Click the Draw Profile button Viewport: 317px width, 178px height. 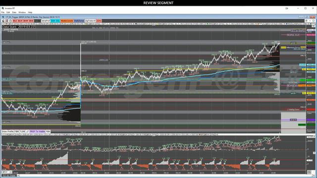8,132
